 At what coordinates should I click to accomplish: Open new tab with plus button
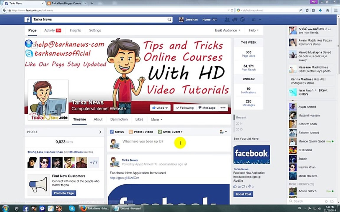(92, 3)
